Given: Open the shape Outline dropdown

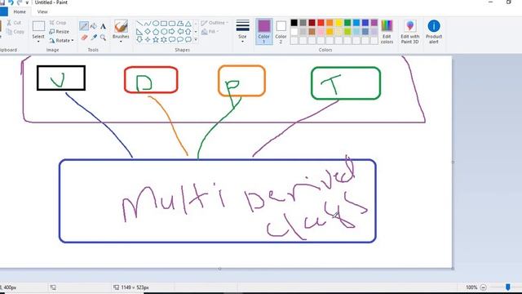Looking at the screenshot, I should tap(215, 23).
